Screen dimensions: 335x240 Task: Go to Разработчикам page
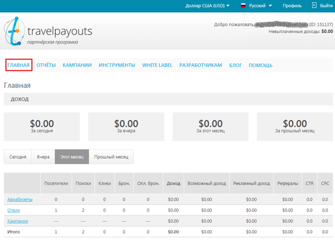[x=201, y=65]
